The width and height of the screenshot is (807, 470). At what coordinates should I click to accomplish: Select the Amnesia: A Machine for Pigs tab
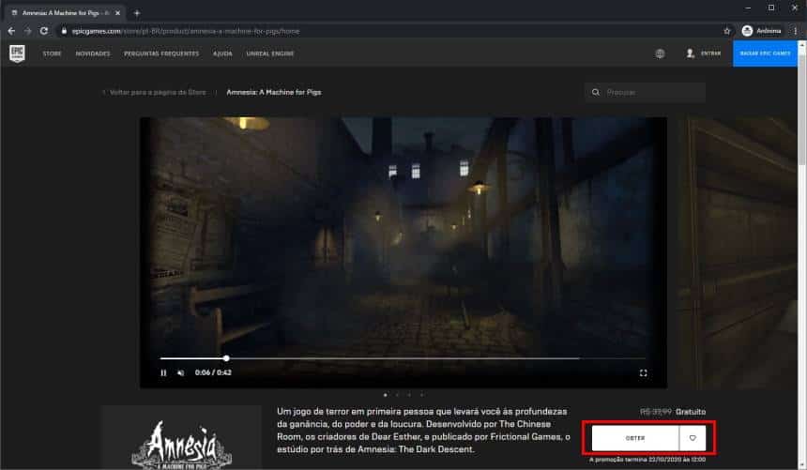point(65,13)
